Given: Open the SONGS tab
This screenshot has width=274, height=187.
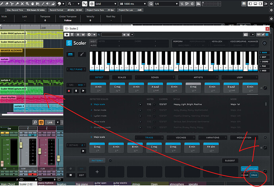Looking at the screenshot, I should 155,77.
